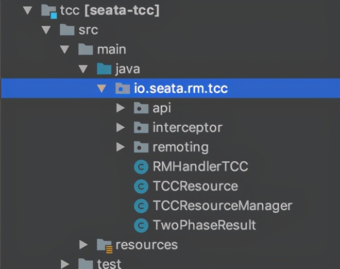Click the resources folder icon

105,246
